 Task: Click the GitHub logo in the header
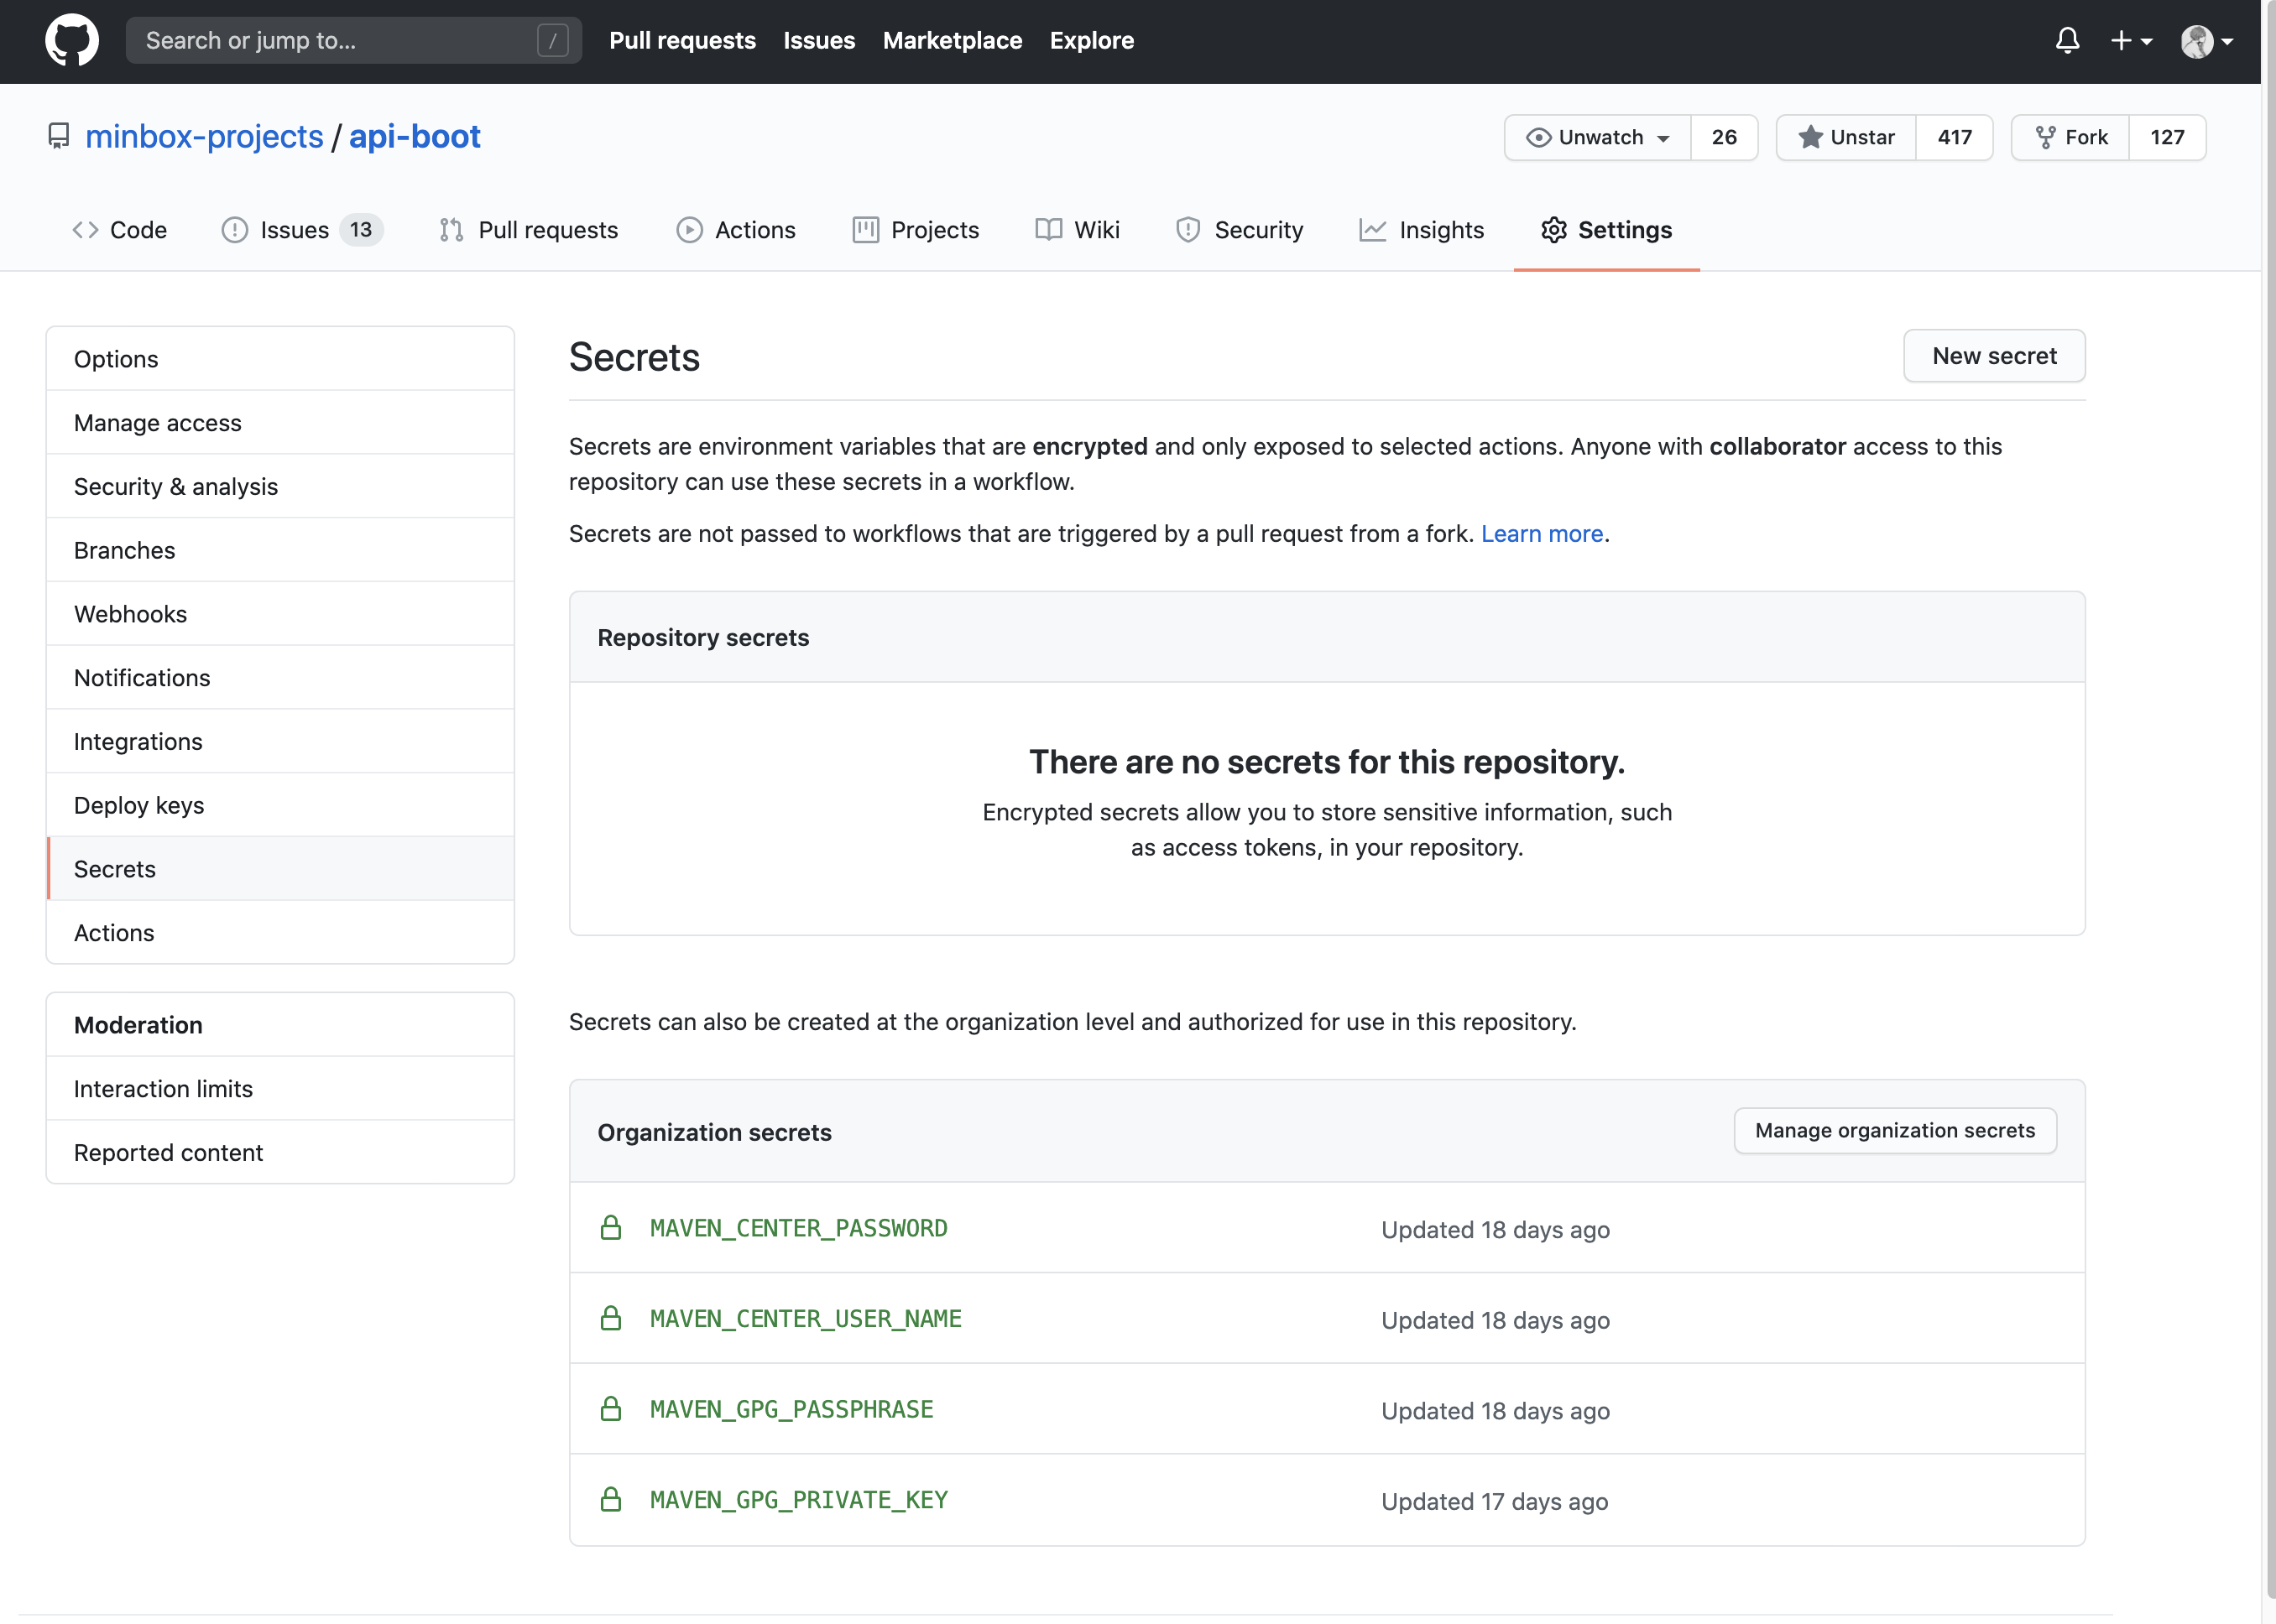[x=71, y=40]
